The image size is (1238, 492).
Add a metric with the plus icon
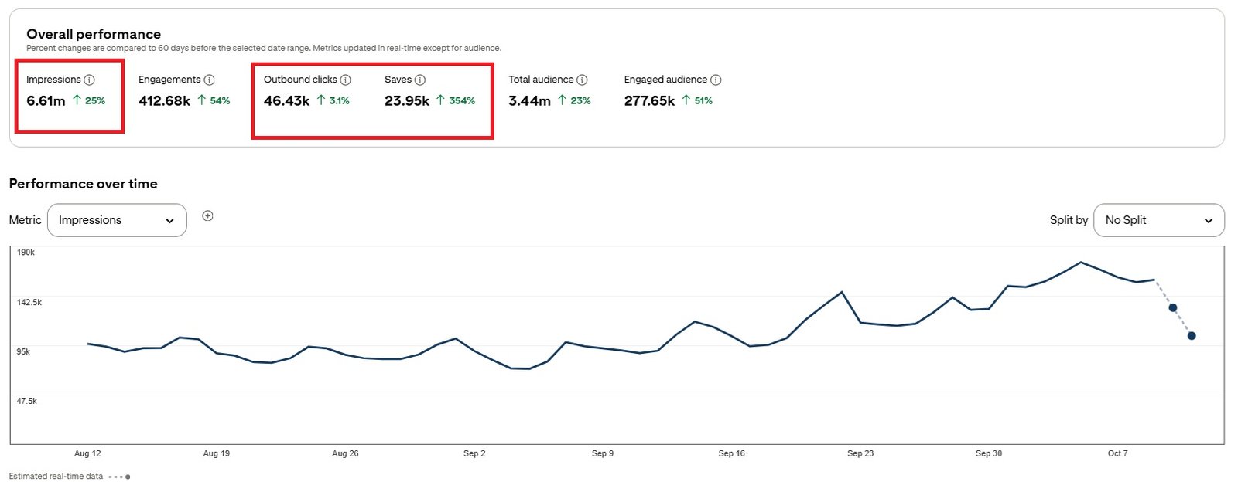[x=207, y=216]
